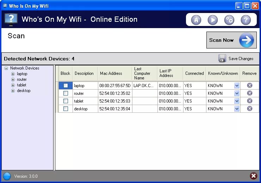Viewport: 261px width, 183px height.
Task: Click the monitor question mark logo
Action: (11, 20)
